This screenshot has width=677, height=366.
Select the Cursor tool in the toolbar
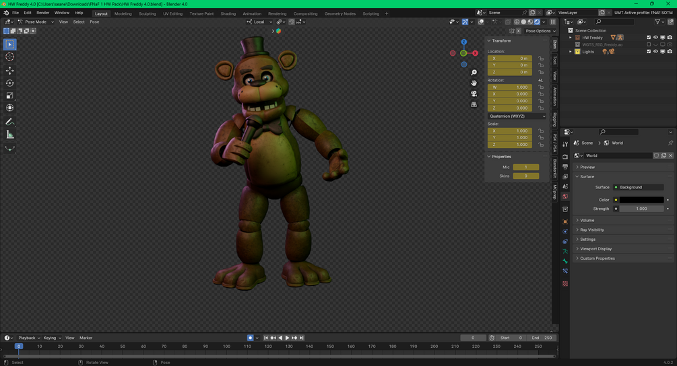click(10, 57)
